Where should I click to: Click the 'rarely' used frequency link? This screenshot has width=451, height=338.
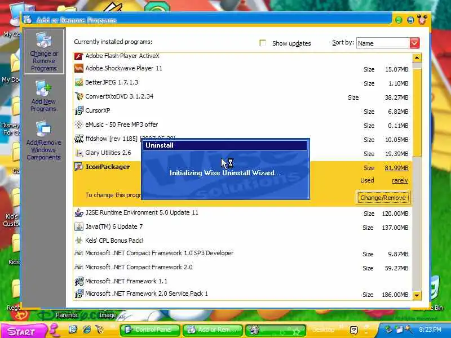(400, 180)
